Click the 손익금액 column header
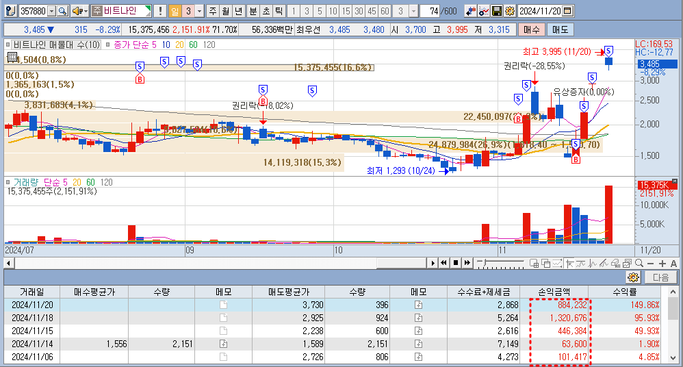 (x=554, y=292)
